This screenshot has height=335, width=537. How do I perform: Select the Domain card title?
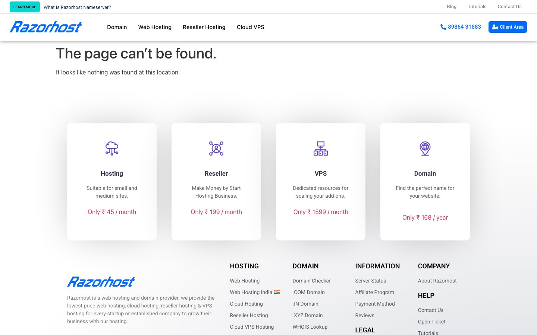tap(425, 173)
